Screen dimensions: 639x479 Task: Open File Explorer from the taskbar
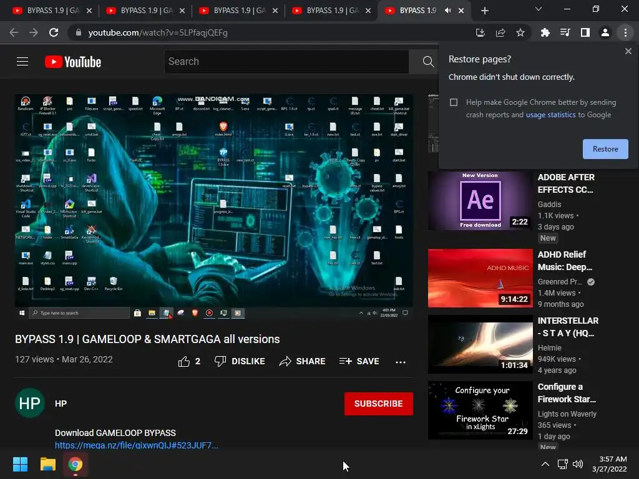(47, 464)
